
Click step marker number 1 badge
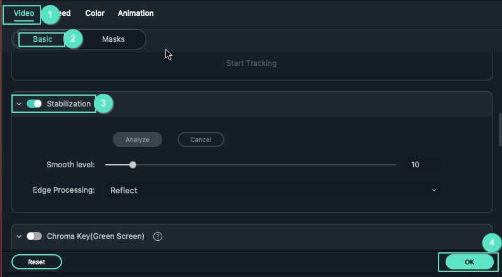pyautogui.click(x=50, y=14)
